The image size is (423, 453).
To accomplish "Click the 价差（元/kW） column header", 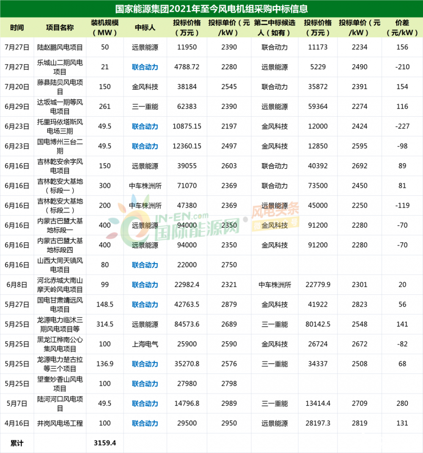I will coord(402,28).
